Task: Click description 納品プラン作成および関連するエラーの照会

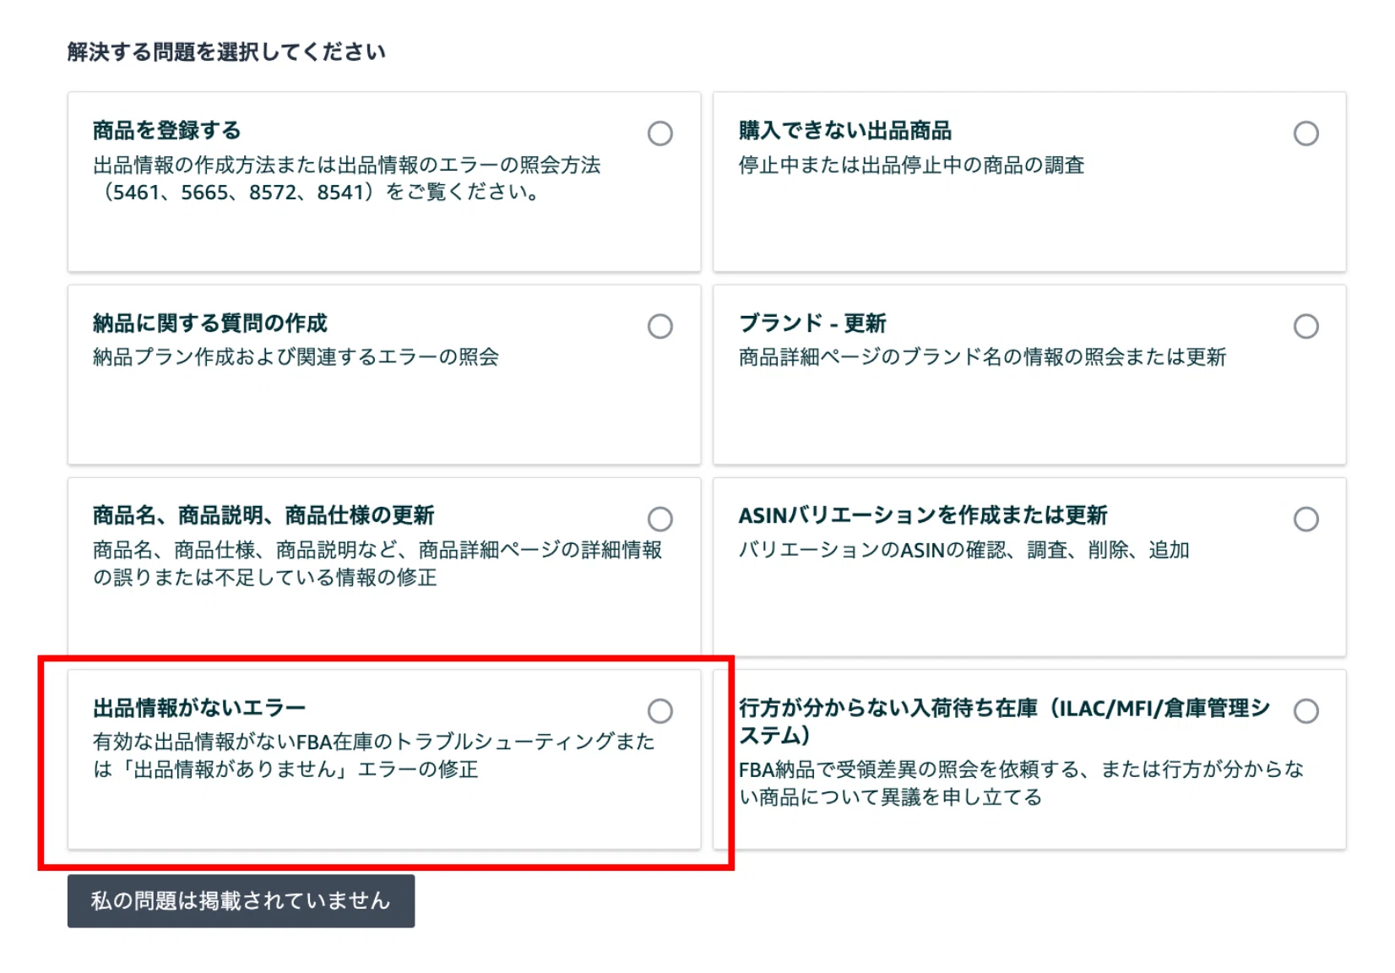Action: (x=296, y=357)
